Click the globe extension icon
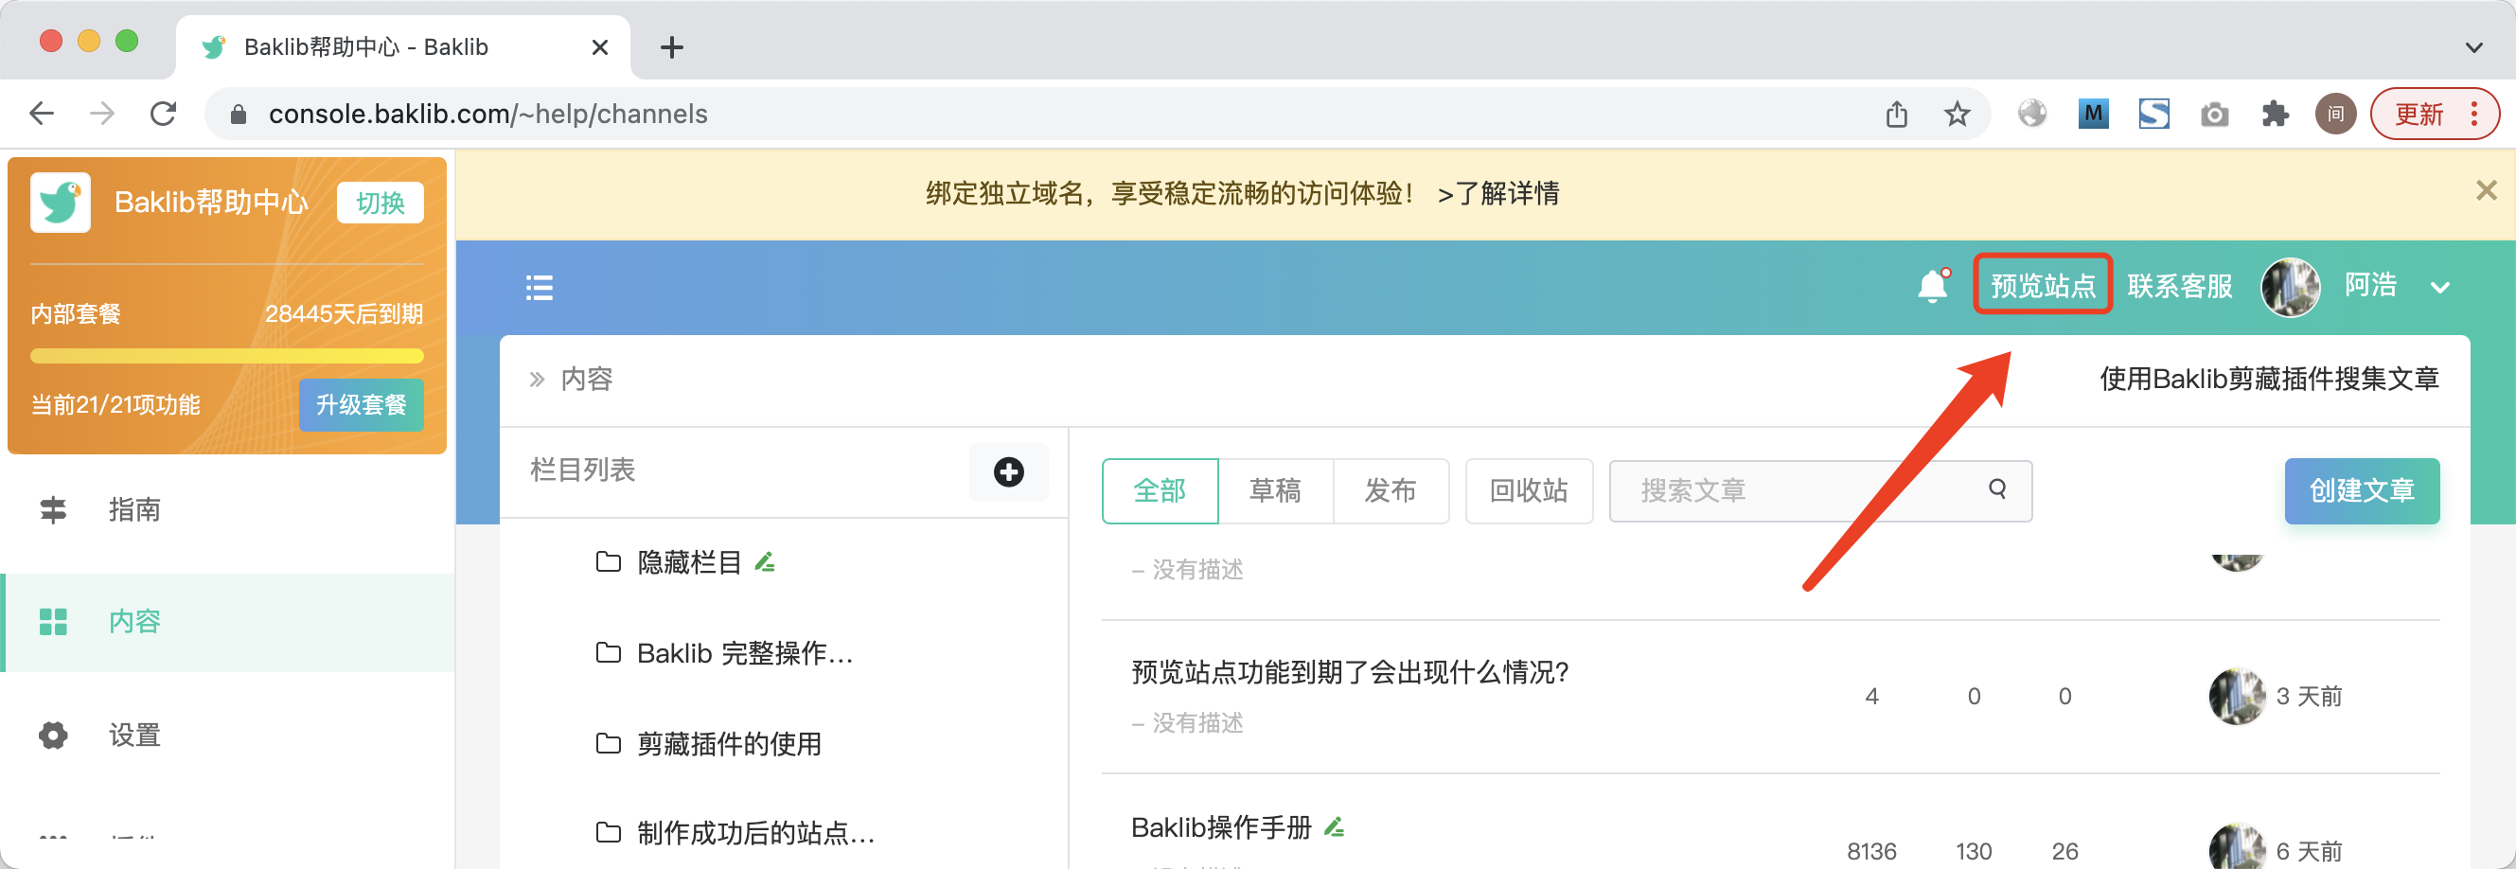The height and width of the screenshot is (869, 2516). pos(2031,115)
